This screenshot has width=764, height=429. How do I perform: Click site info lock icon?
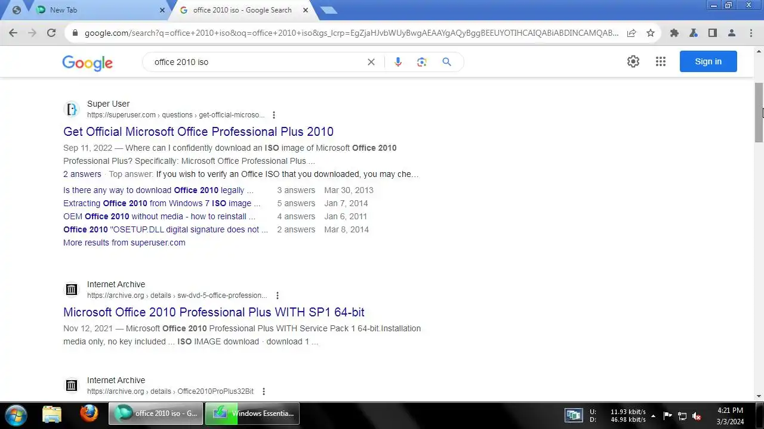[x=75, y=33]
